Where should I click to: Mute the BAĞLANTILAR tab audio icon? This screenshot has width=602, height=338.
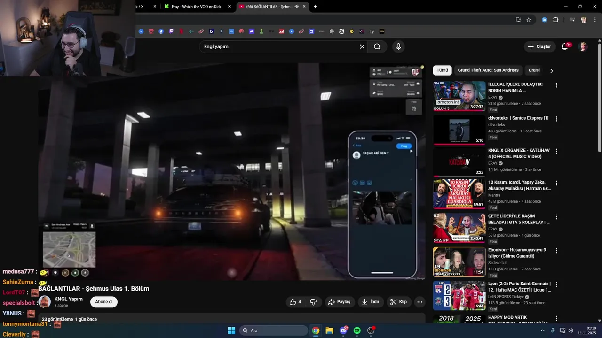pyautogui.click(x=296, y=7)
